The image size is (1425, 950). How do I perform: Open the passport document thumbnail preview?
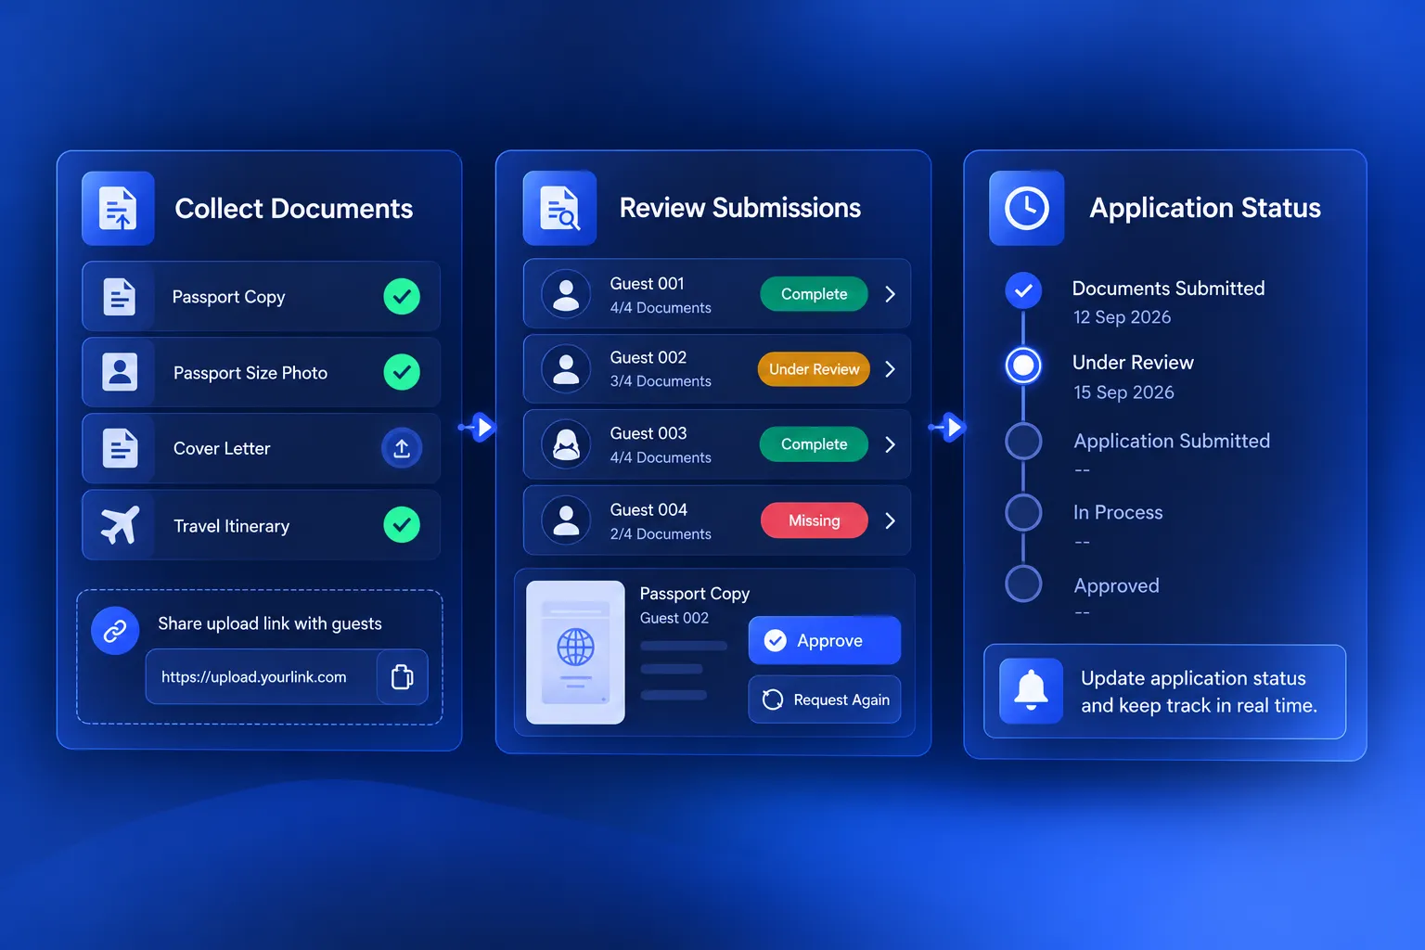(575, 652)
